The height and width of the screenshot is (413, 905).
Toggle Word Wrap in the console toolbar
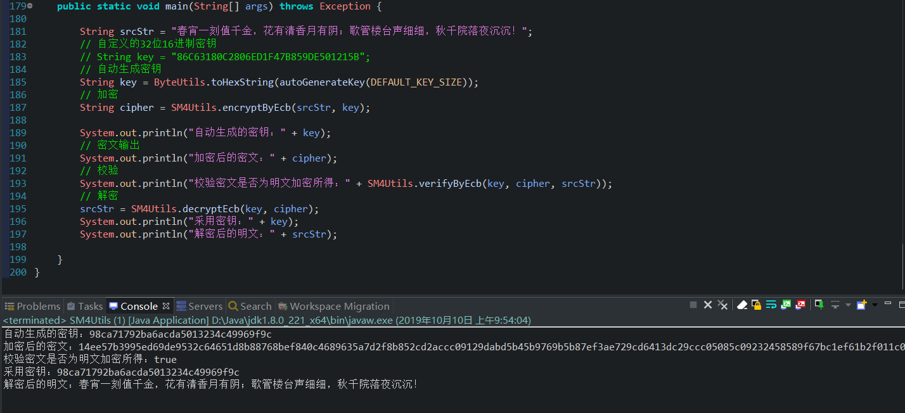point(771,305)
